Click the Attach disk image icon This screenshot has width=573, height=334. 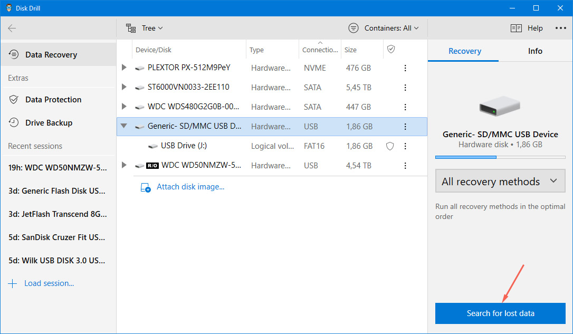[x=146, y=187]
